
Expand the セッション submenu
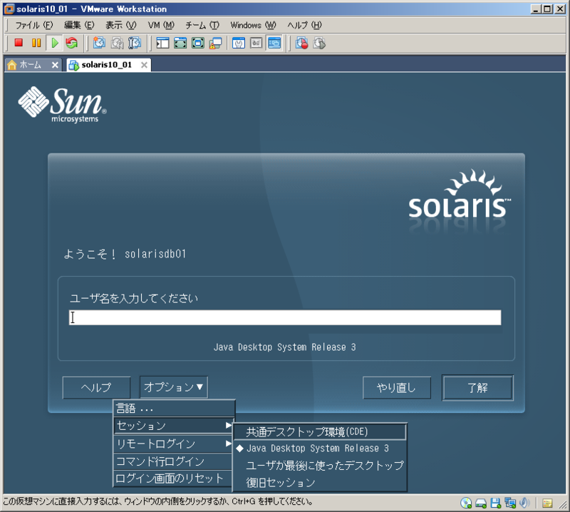[164, 424]
